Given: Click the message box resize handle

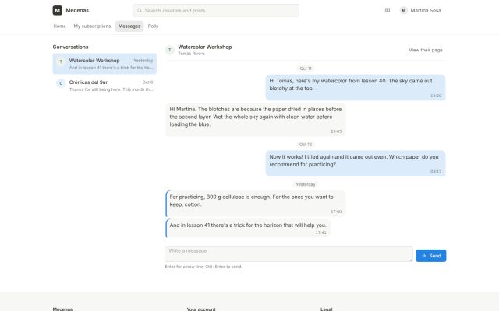Looking at the screenshot, I should [x=411, y=259].
